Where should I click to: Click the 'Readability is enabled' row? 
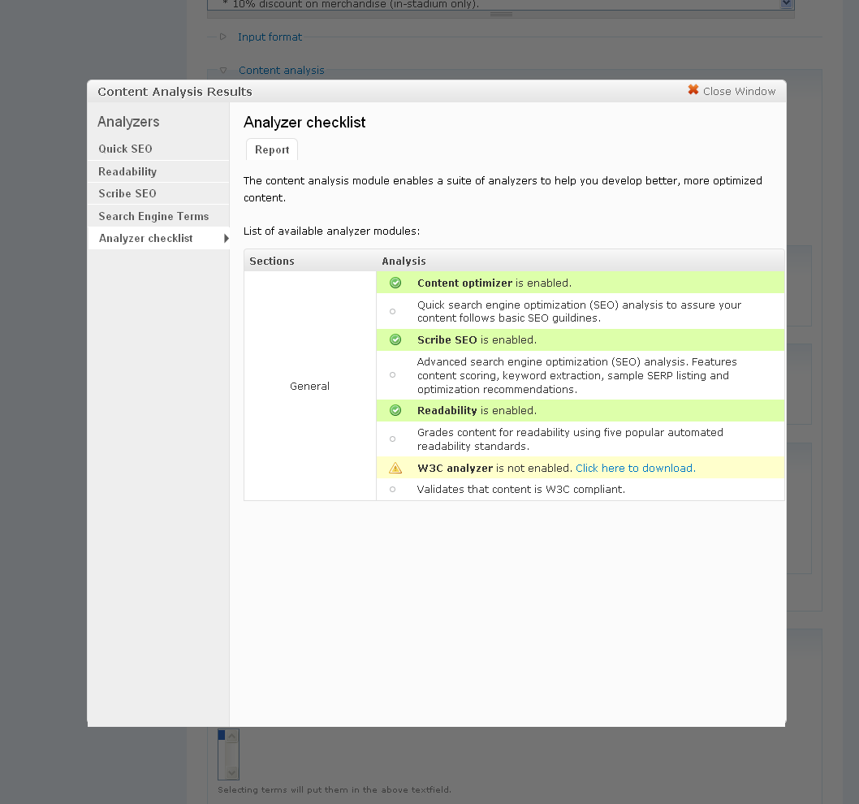click(581, 410)
